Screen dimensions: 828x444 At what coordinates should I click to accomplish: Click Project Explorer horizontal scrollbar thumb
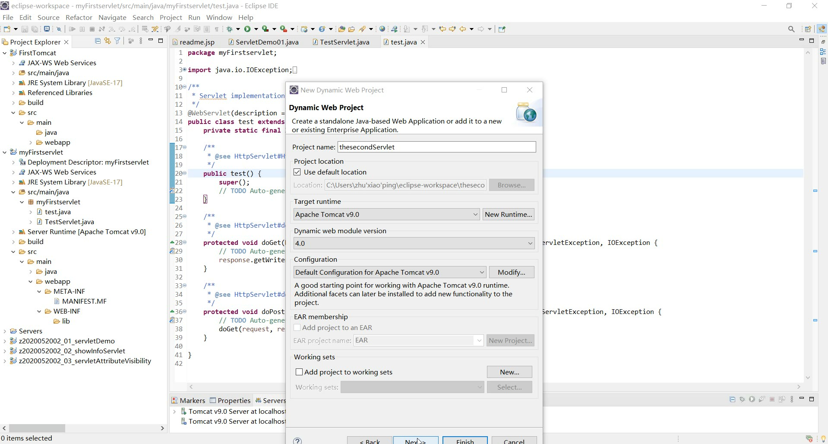click(x=37, y=428)
